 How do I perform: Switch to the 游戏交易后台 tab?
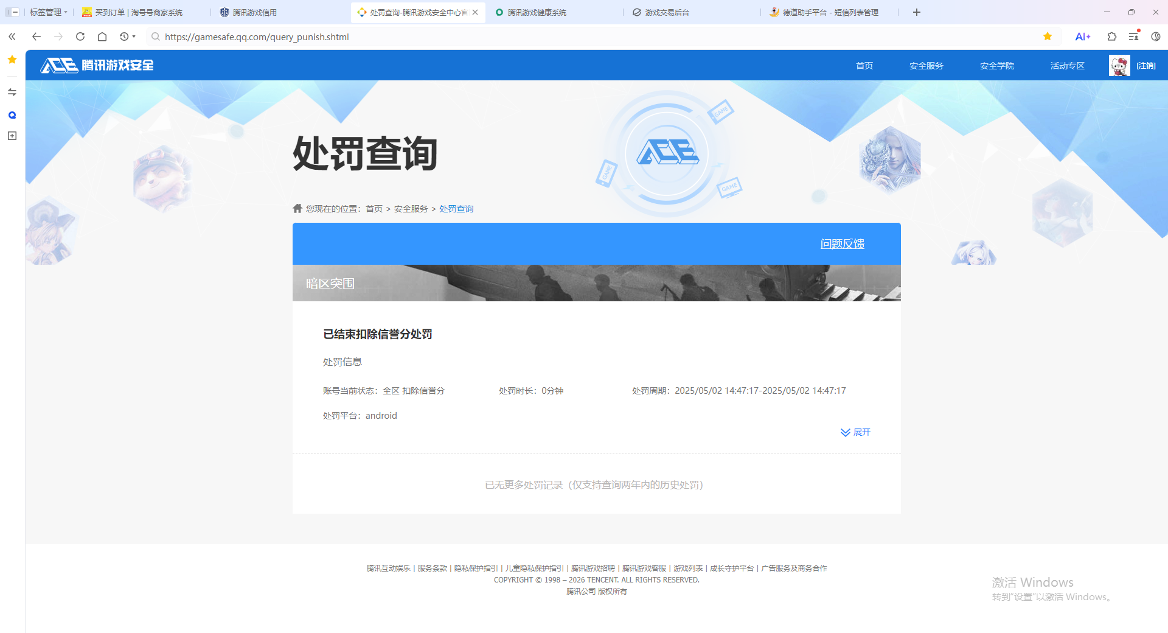tap(667, 12)
